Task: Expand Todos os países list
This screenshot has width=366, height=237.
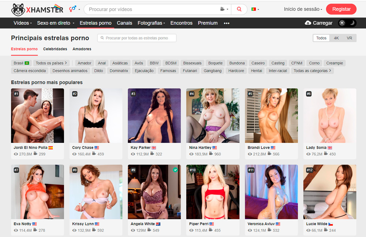Action: (x=51, y=63)
